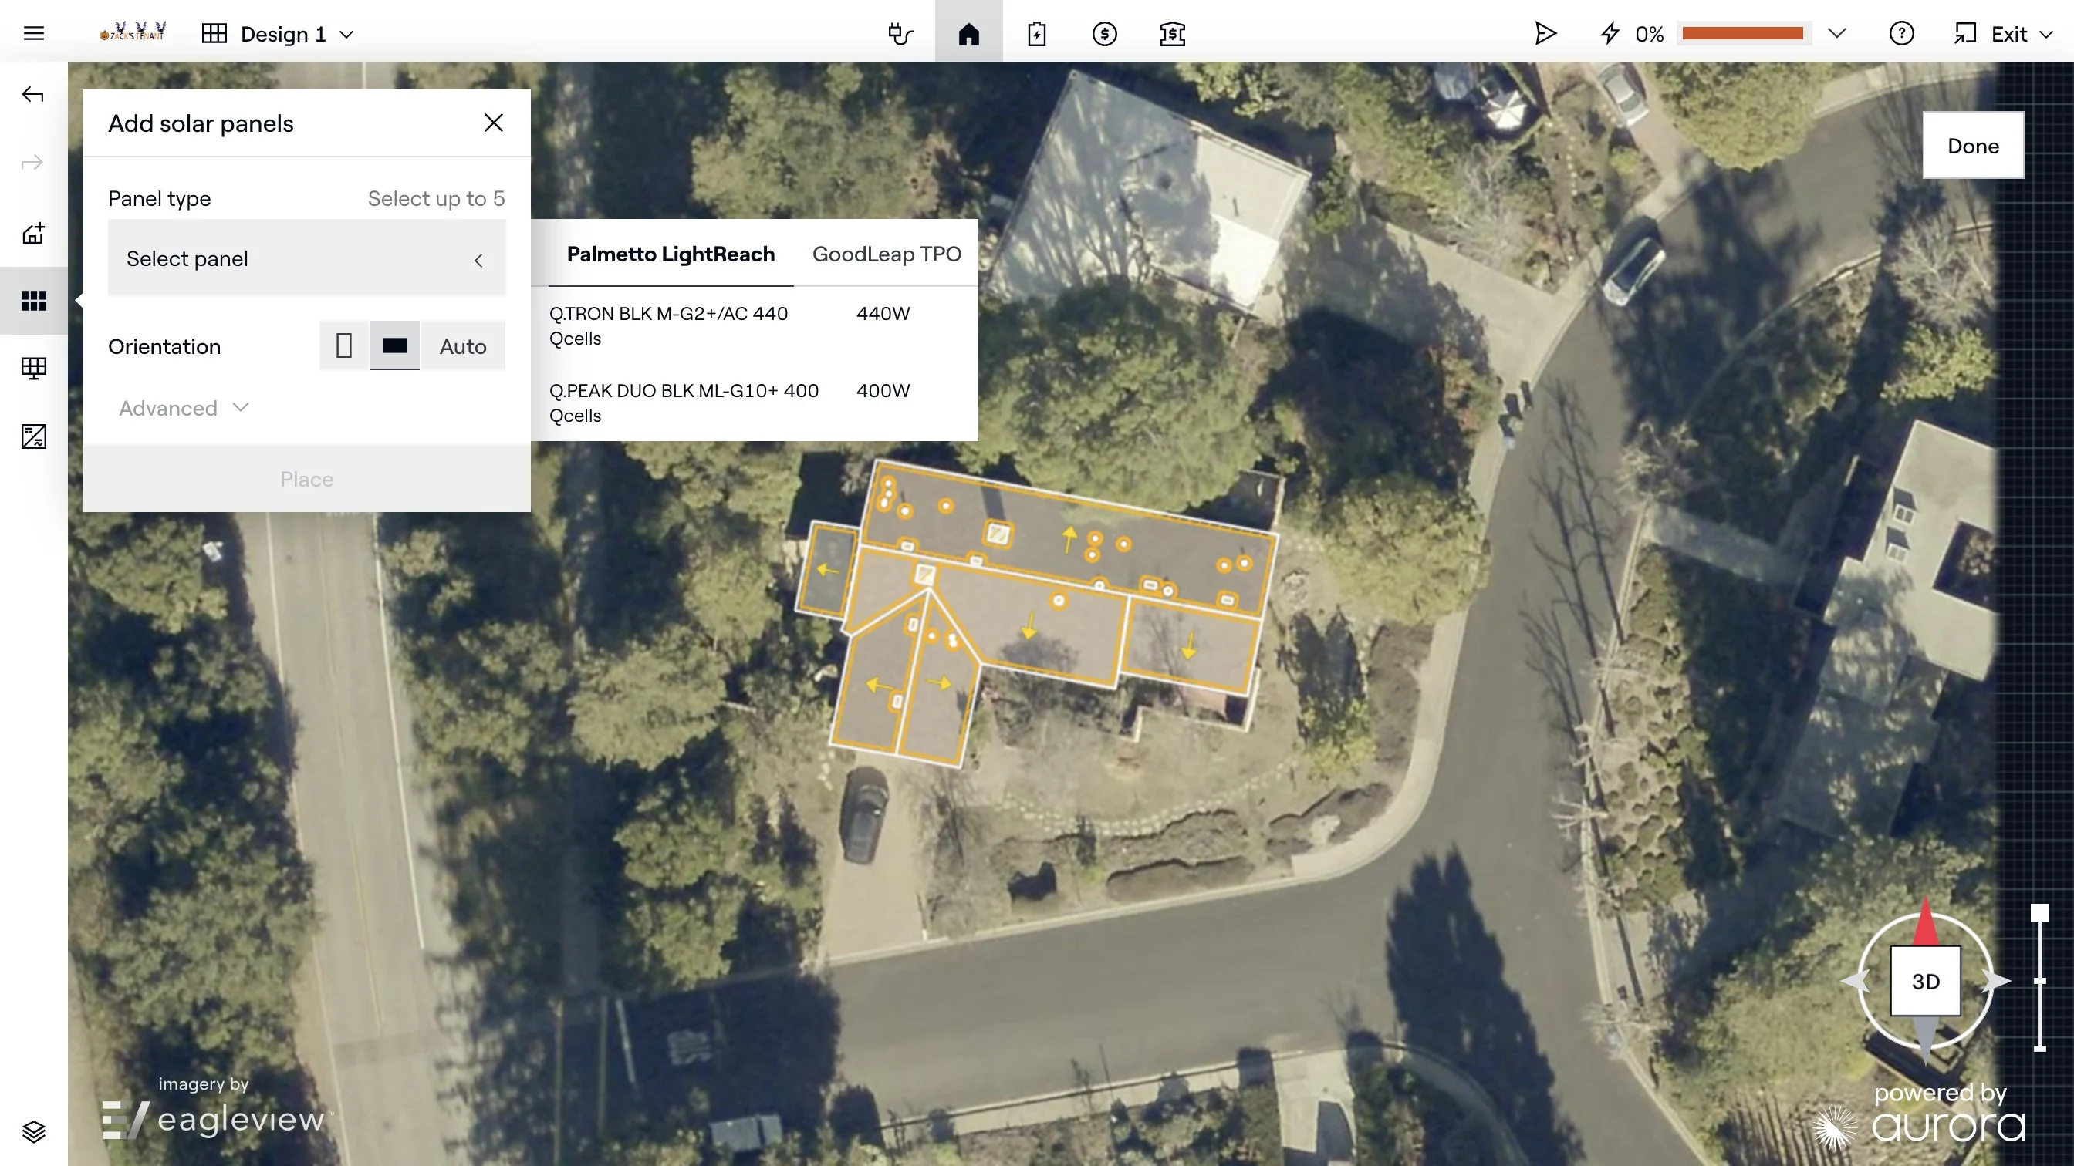Click the Done button
The image size is (2074, 1166).
point(1973,146)
